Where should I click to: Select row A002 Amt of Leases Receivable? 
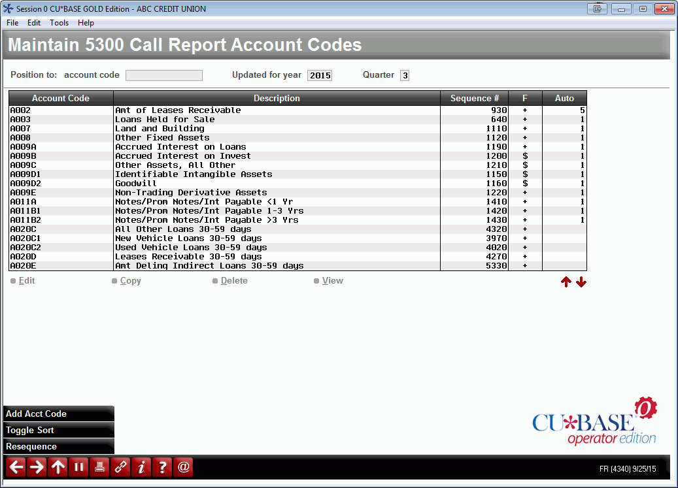297,110
